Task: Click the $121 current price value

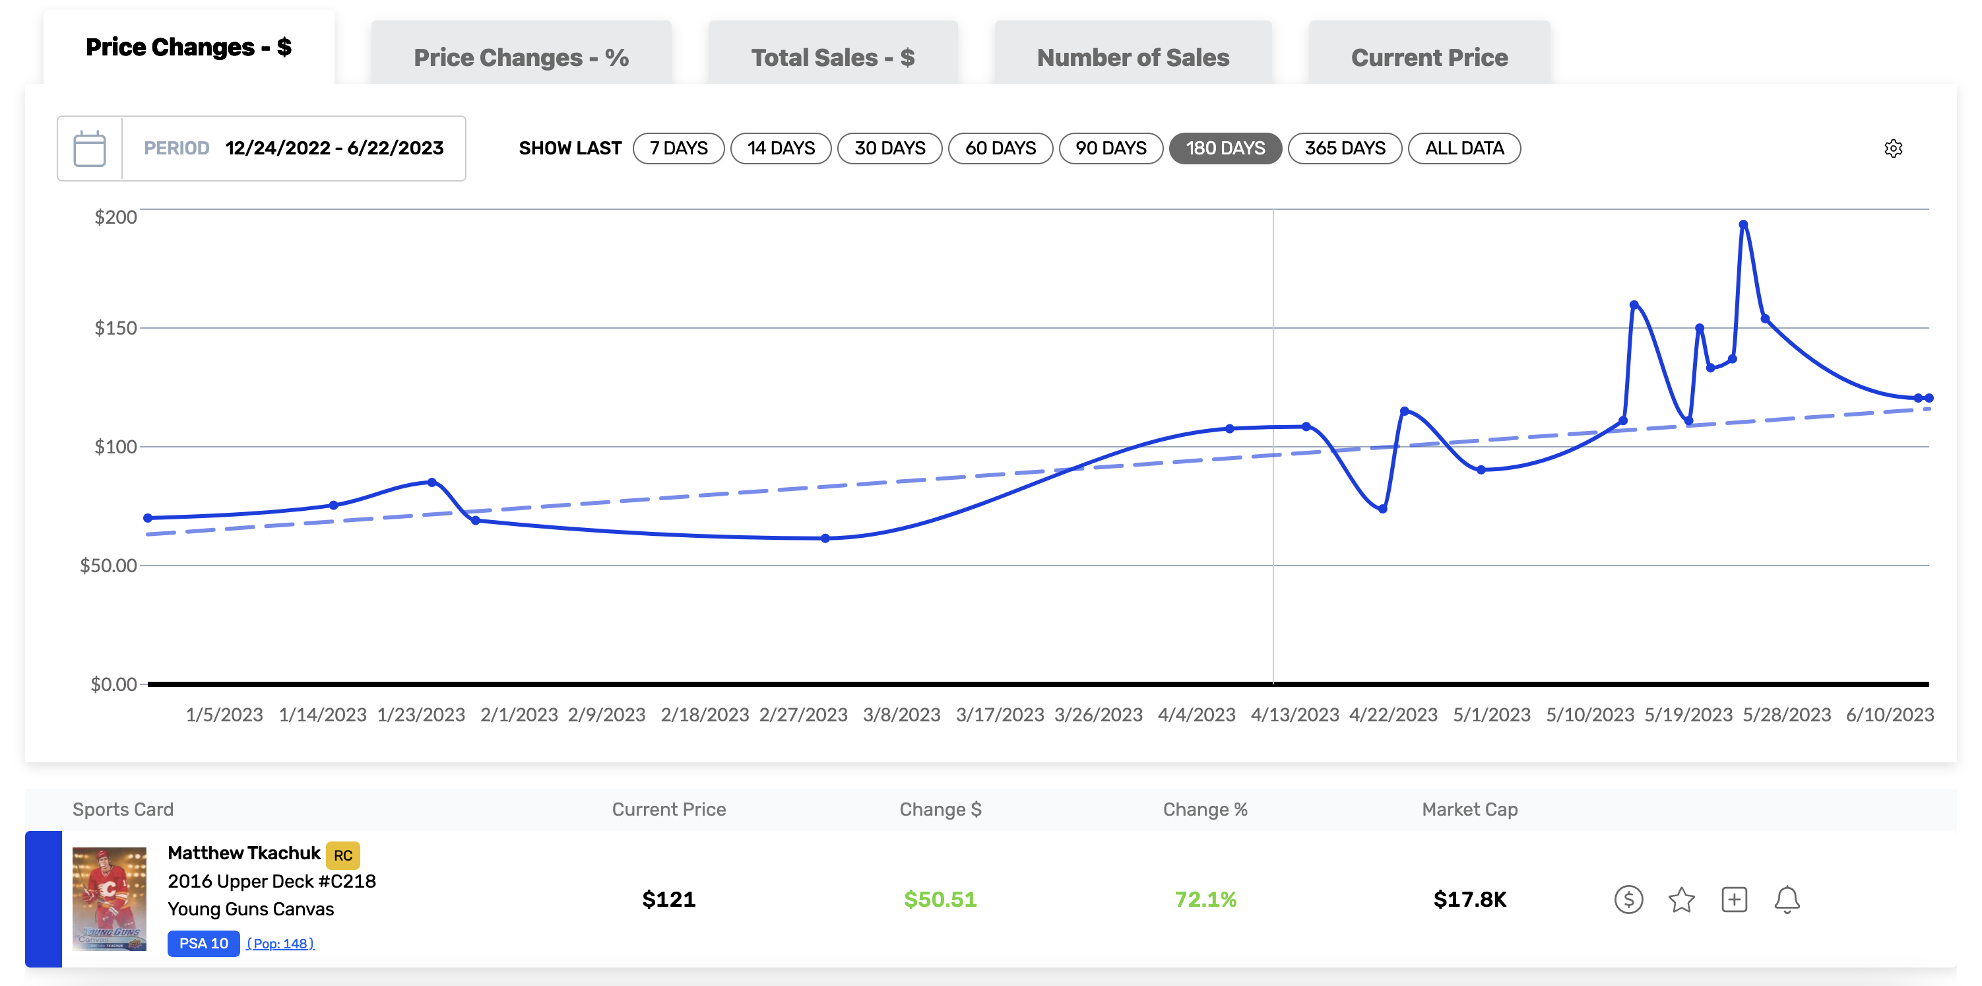Action: click(668, 899)
